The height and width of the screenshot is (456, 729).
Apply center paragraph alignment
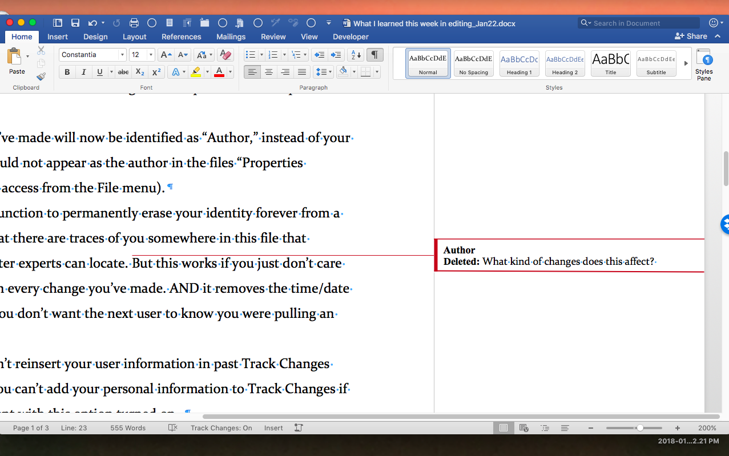(268, 71)
